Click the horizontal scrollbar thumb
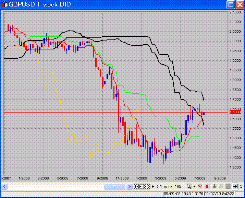Screen dimensions: 245x198 pyautogui.click(x=115, y=187)
